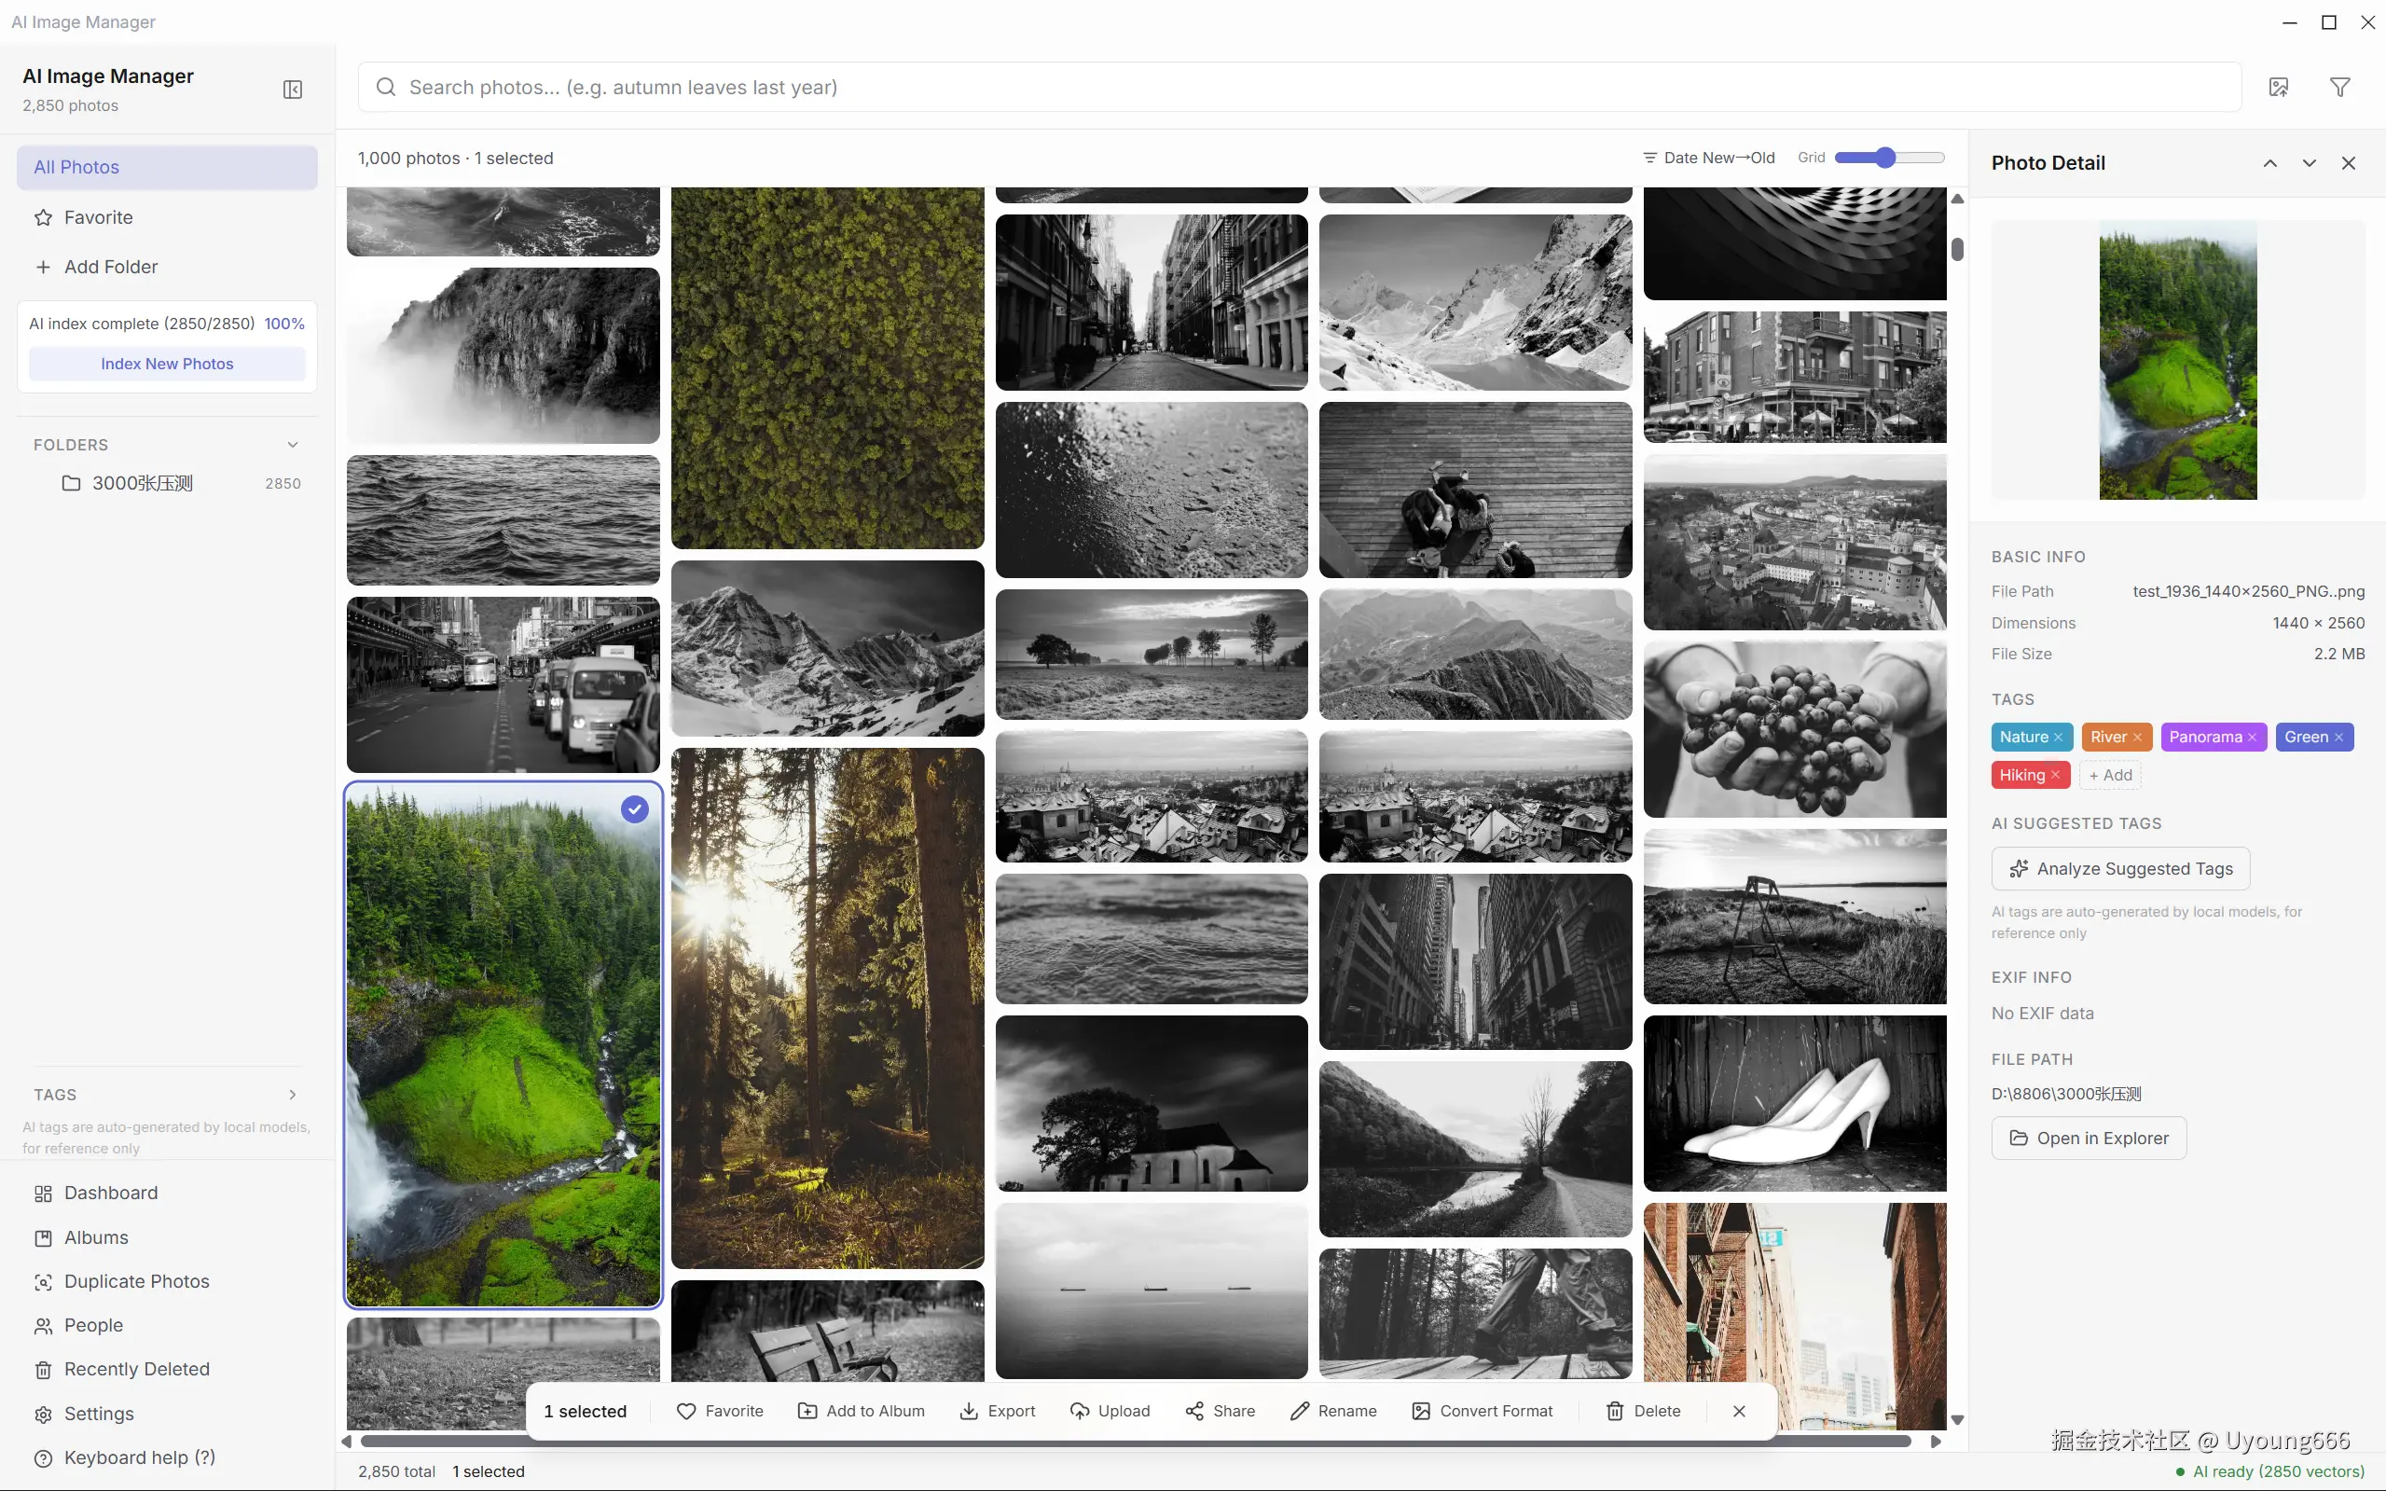Upload the selected photo
Image resolution: width=2386 pixels, height=1491 pixels.
(x=1110, y=1411)
